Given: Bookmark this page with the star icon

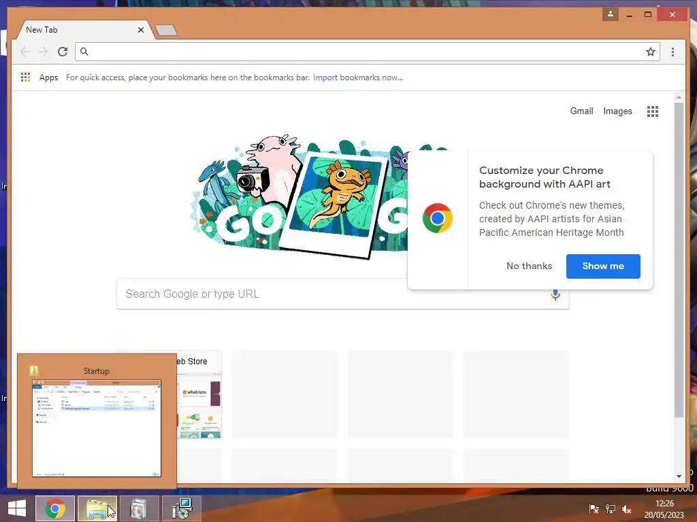Looking at the screenshot, I should tap(650, 52).
